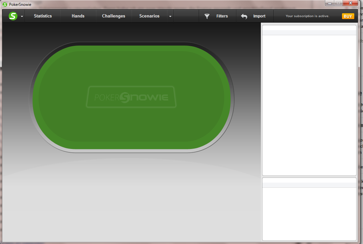Screen dimensions: 363x244
Task: Expand the dropdown arrow beside the S logo
Action: 22,16
